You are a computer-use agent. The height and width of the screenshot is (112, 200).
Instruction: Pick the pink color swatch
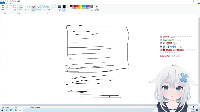click(x=77, y=8)
